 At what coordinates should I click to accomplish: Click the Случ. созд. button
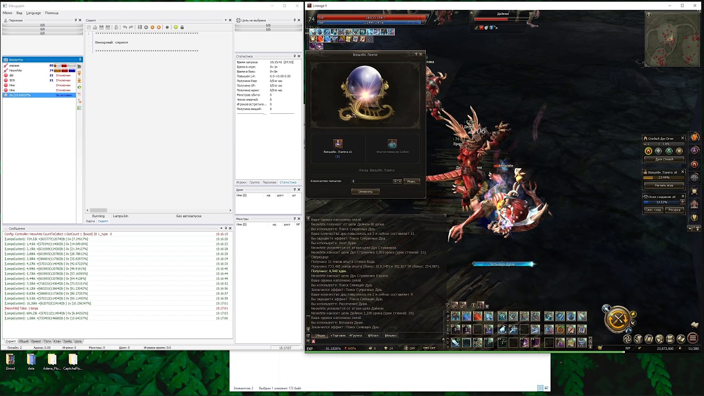[653, 210]
